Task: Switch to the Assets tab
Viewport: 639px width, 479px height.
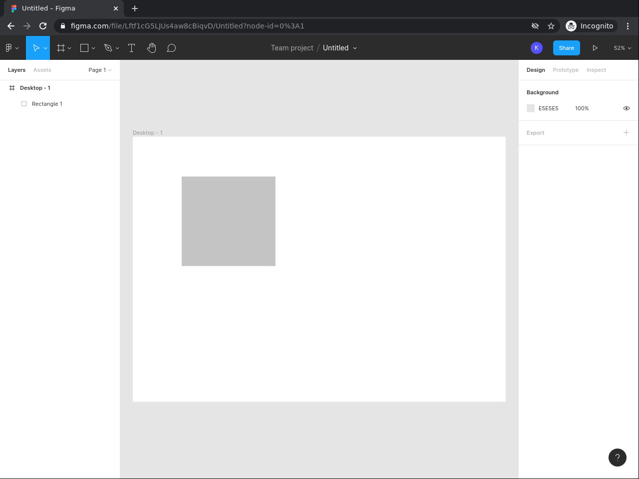Action: pos(42,70)
